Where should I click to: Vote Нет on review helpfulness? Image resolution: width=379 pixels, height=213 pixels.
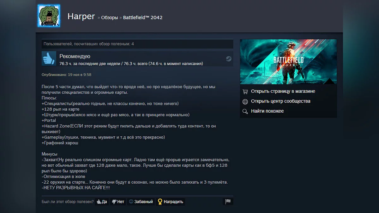pos(118,202)
